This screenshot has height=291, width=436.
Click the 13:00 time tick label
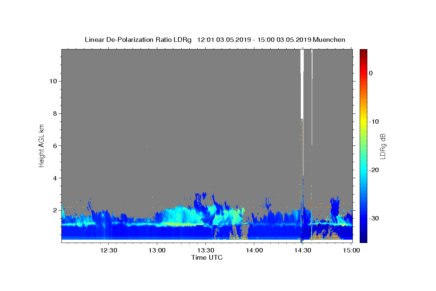157,250
